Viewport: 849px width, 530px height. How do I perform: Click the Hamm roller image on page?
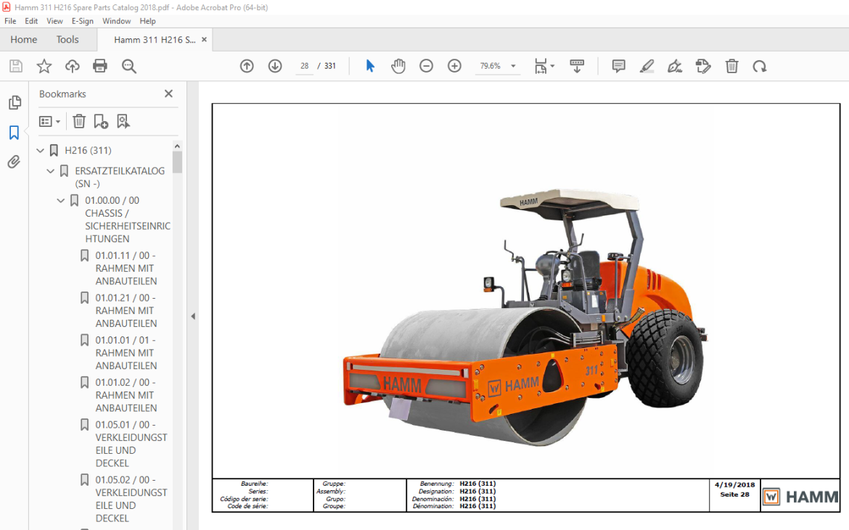point(524,318)
